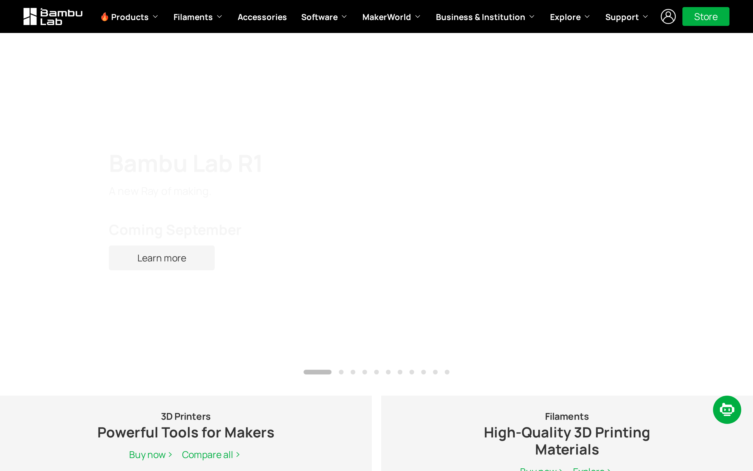Jump to second carousel slide dot
753x471 pixels.
(x=341, y=372)
